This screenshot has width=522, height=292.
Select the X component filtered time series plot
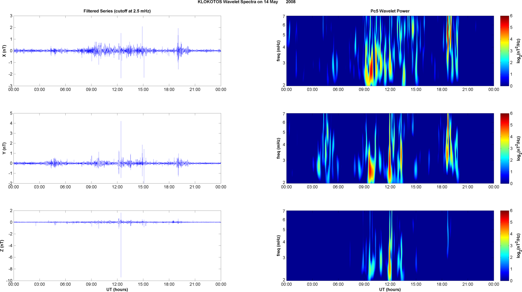tap(117, 51)
